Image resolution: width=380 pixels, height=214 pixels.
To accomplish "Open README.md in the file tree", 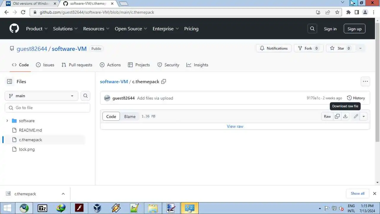I will pos(30,130).
